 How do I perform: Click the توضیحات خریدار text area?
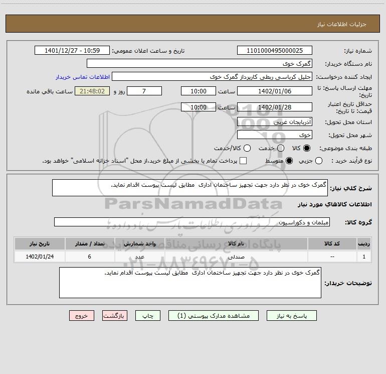(x=190, y=283)
